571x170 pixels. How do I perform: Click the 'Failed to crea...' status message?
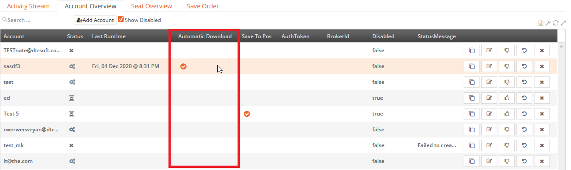point(437,145)
